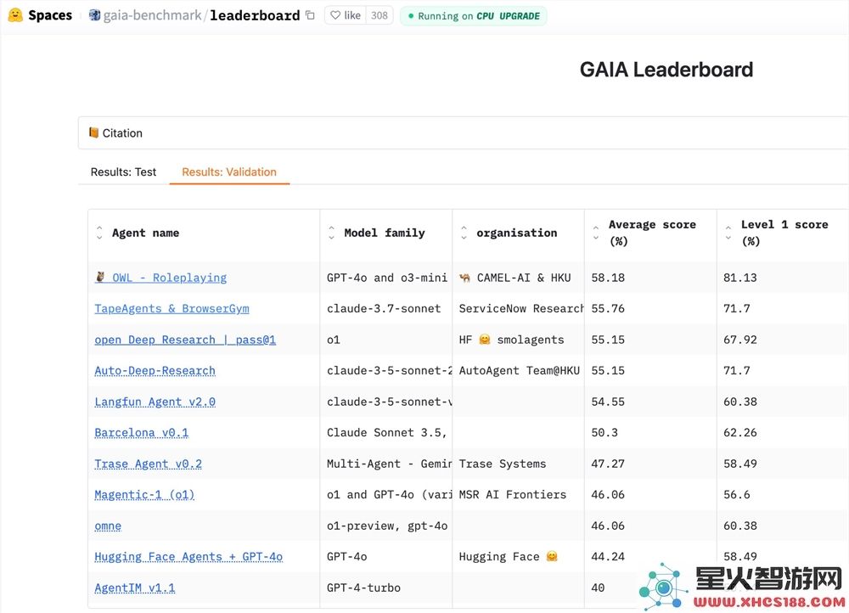View the 308 likes count
The height and width of the screenshot is (613, 849).
tap(379, 15)
